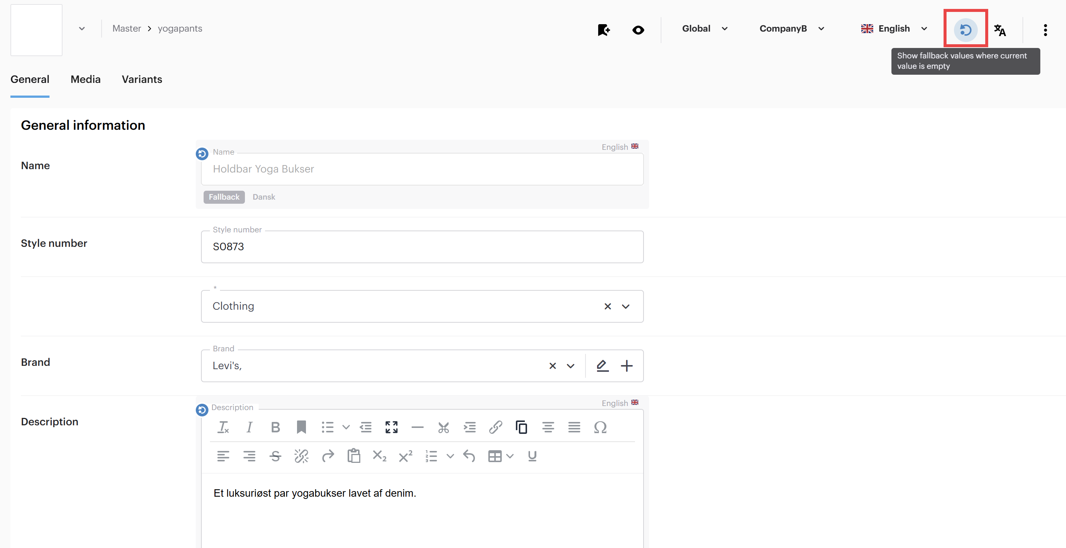Open the Clothing dropdown arrow

pyautogui.click(x=625, y=306)
